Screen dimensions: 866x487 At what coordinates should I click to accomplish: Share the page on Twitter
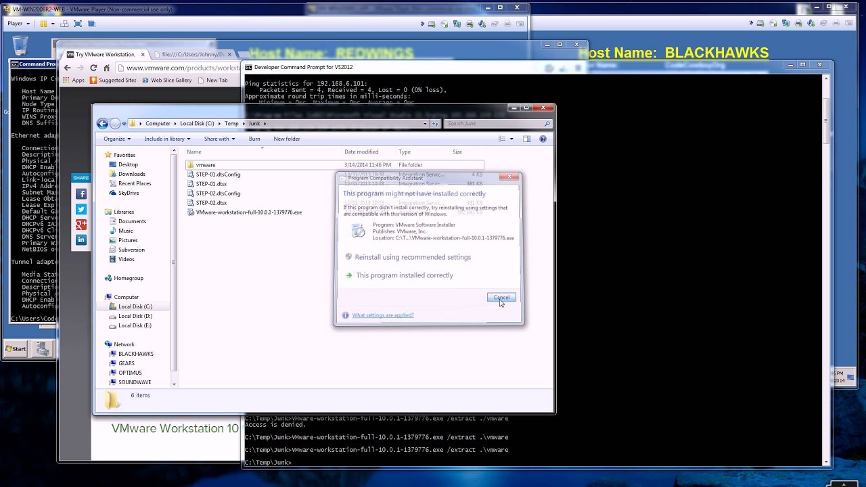click(x=81, y=209)
